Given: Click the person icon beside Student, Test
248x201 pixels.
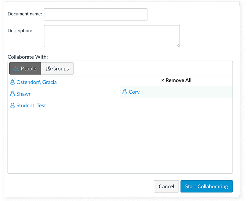Looking at the screenshot, I should tap(12, 105).
